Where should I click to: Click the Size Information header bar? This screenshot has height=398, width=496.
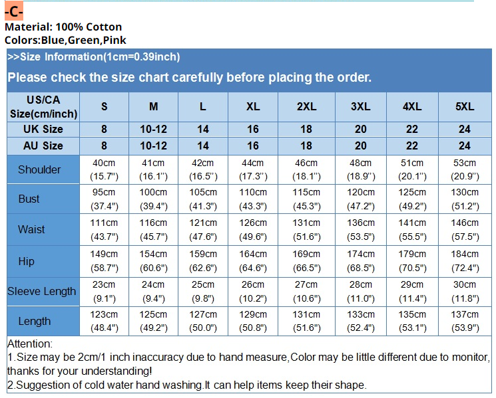(x=93, y=57)
